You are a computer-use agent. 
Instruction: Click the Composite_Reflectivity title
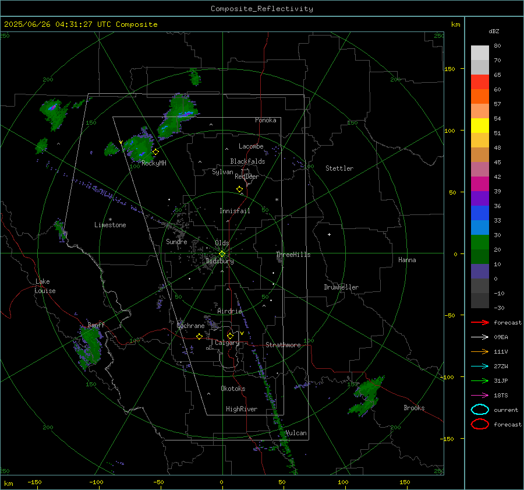262,9
